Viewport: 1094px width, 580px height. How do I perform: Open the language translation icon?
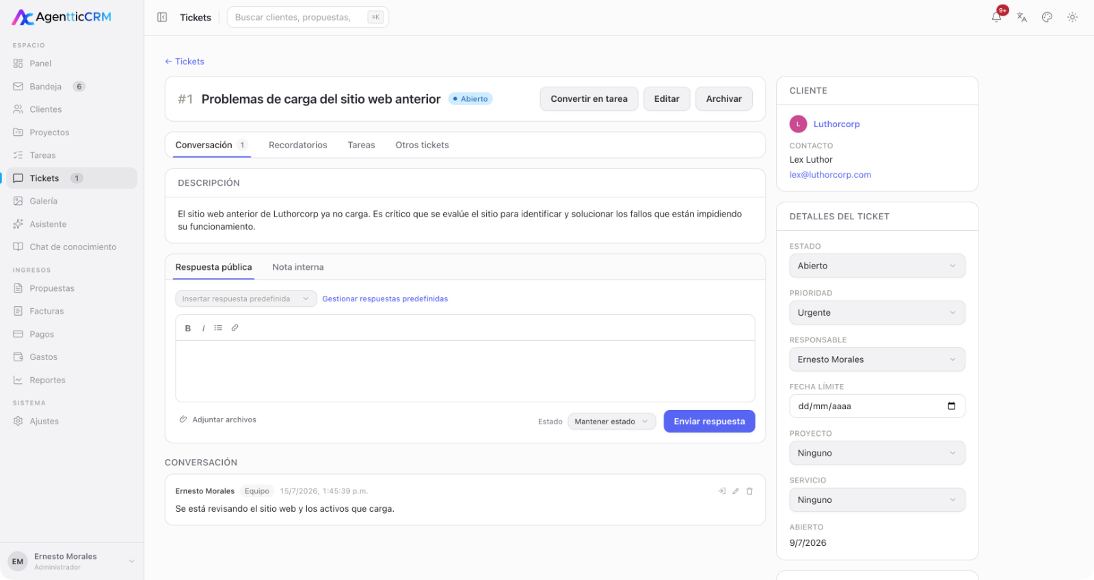[x=1022, y=17]
